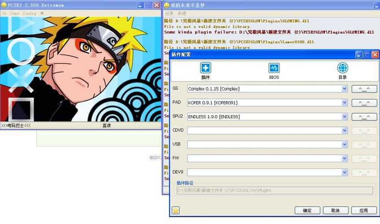Close the PCSX2 2.550 Extremum window
This screenshot has width=380, height=224.
(x=157, y=5)
